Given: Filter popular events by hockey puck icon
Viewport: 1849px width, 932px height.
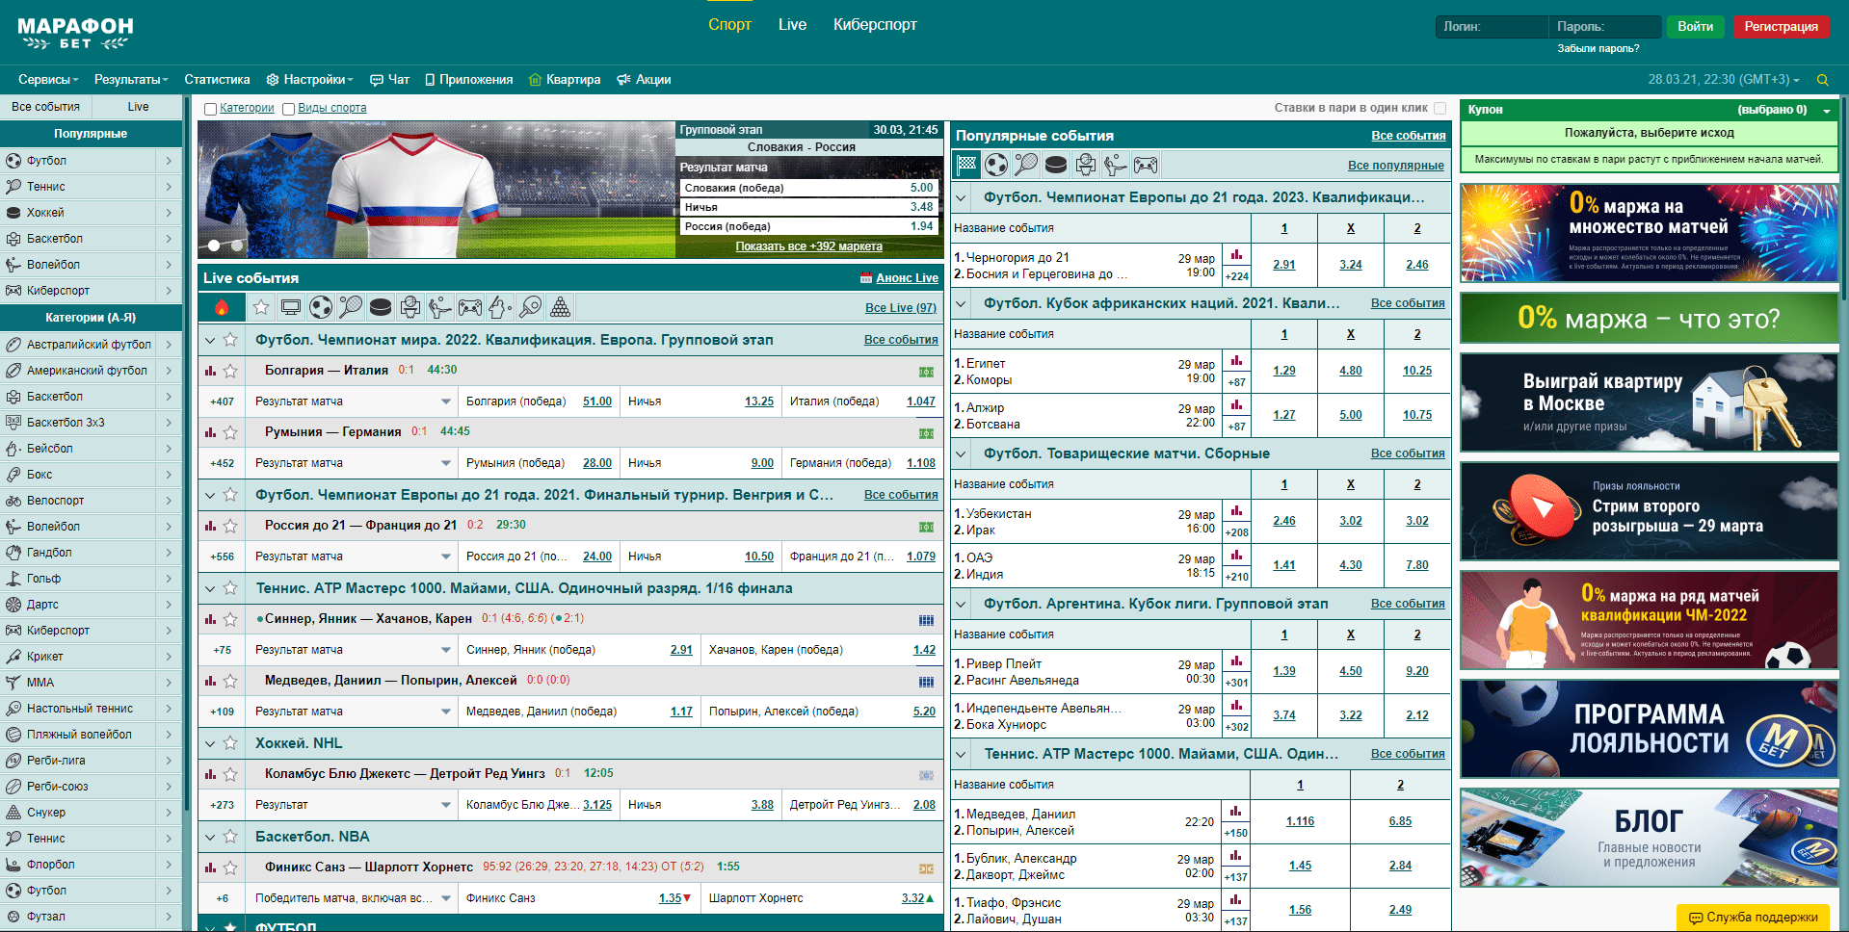Looking at the screenshot, I should pos(1056,165).
